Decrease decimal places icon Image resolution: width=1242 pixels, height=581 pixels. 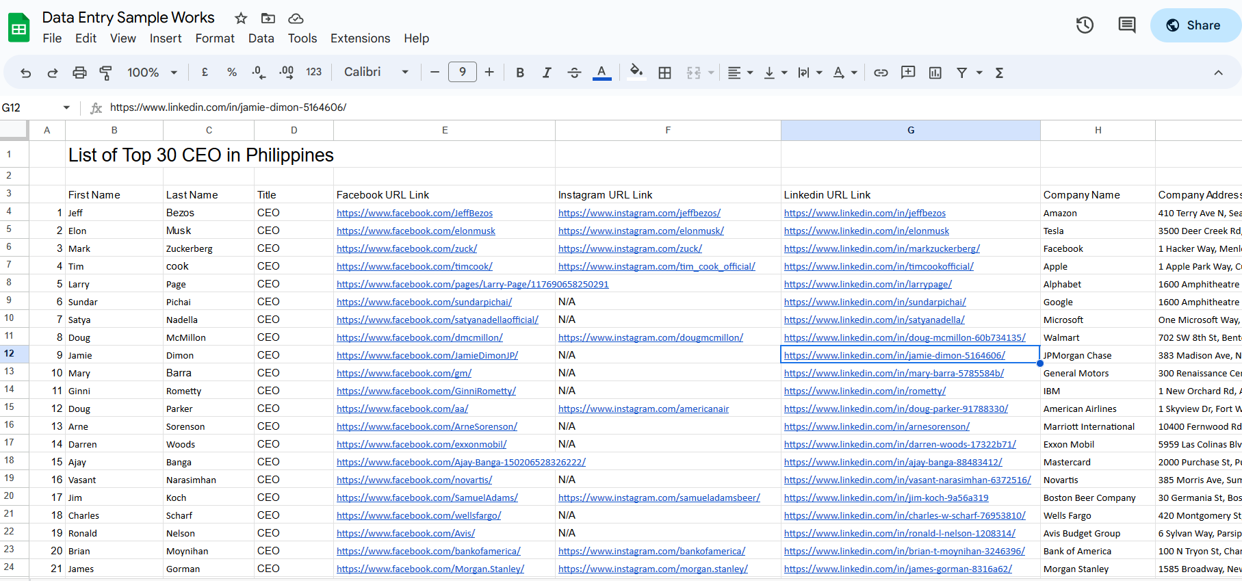coord(259,72)
